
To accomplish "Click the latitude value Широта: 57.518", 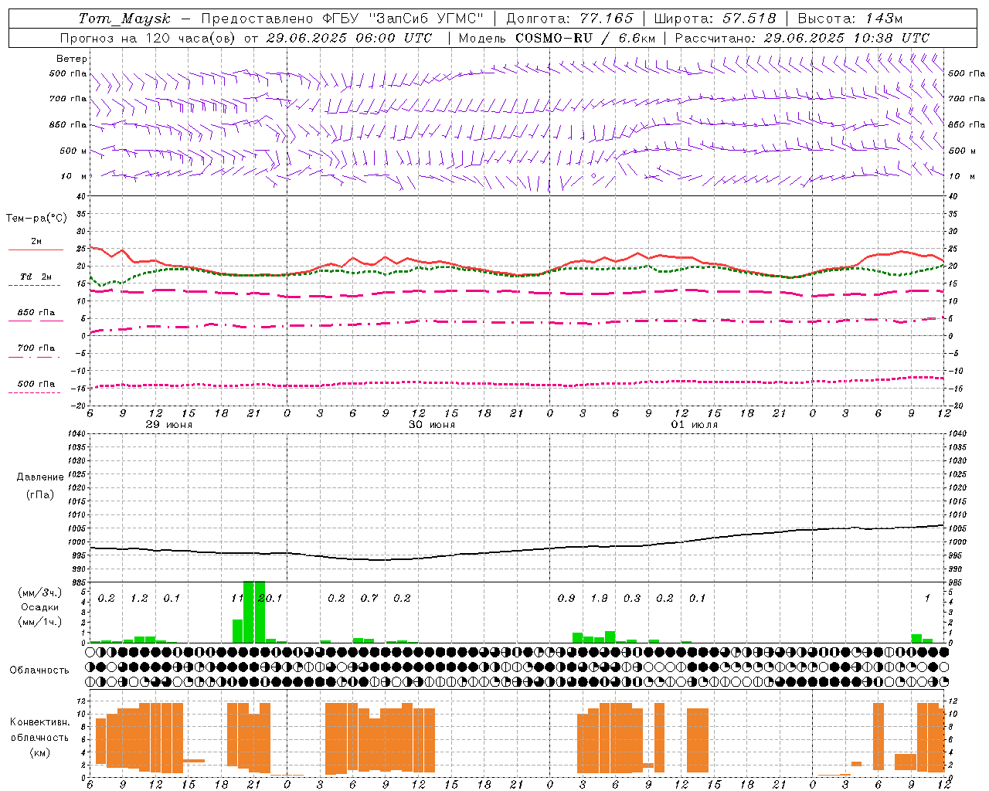I will [x=715, y=19].
